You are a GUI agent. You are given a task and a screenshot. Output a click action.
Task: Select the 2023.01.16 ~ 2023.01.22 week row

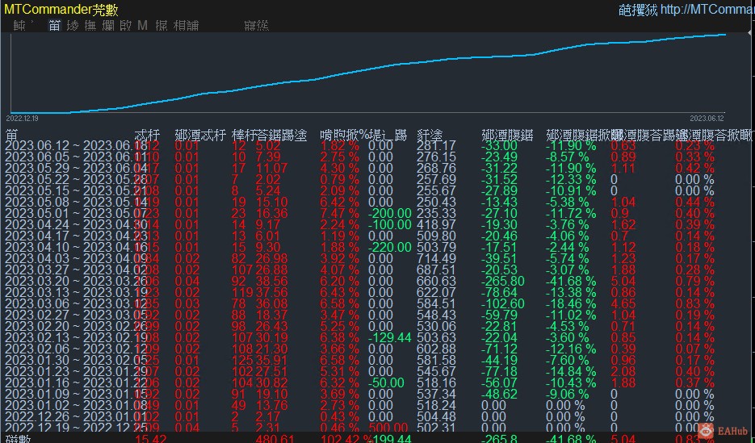tap(73, 382)
